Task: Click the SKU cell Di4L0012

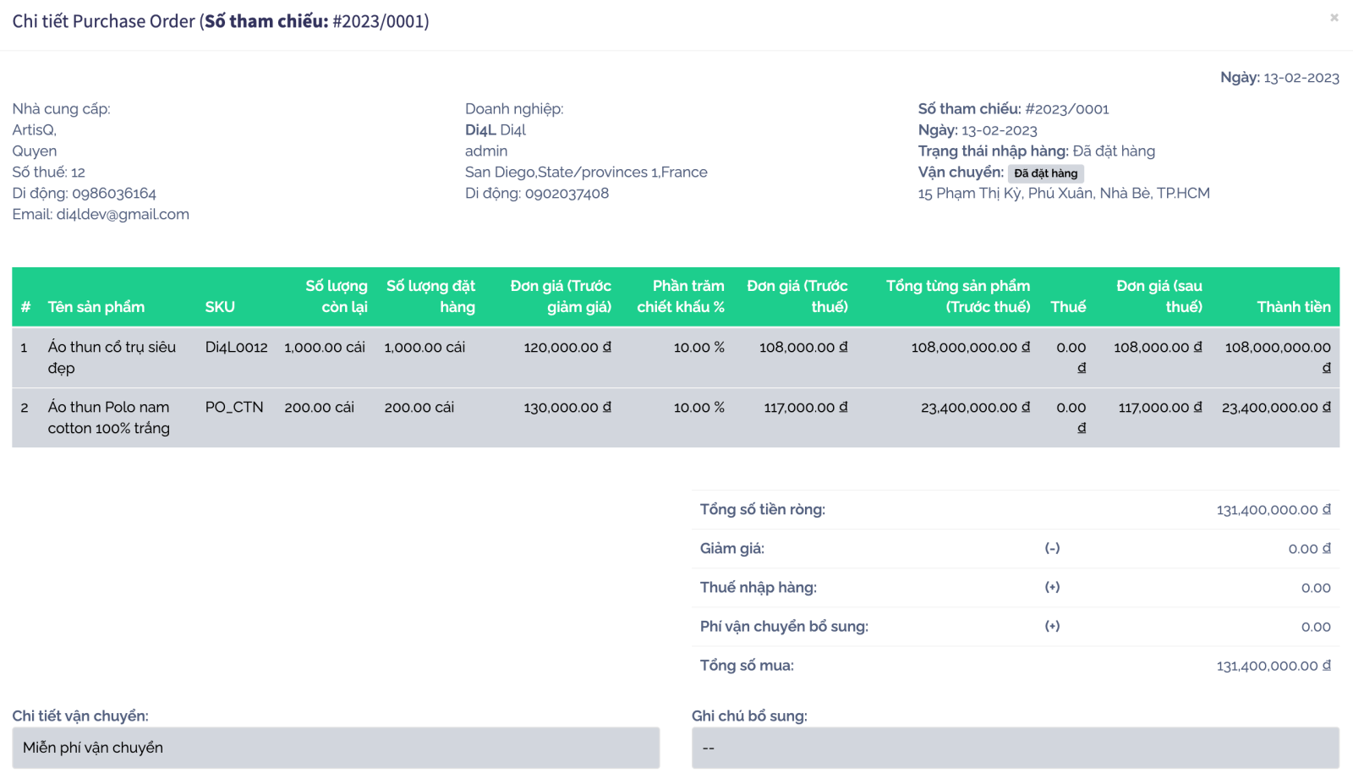Action: 236,347
